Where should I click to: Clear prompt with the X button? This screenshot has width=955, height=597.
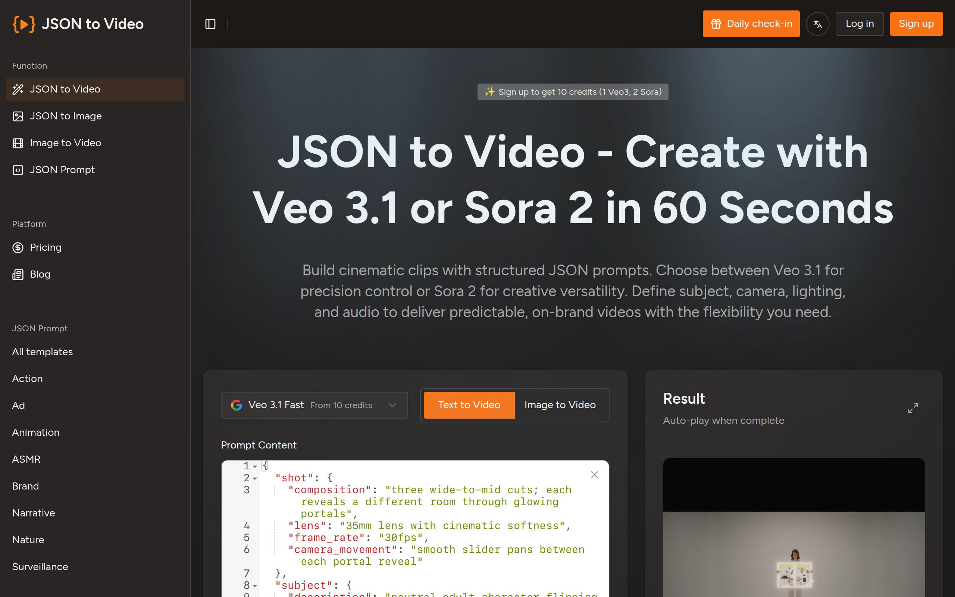[x=594, y=475]
